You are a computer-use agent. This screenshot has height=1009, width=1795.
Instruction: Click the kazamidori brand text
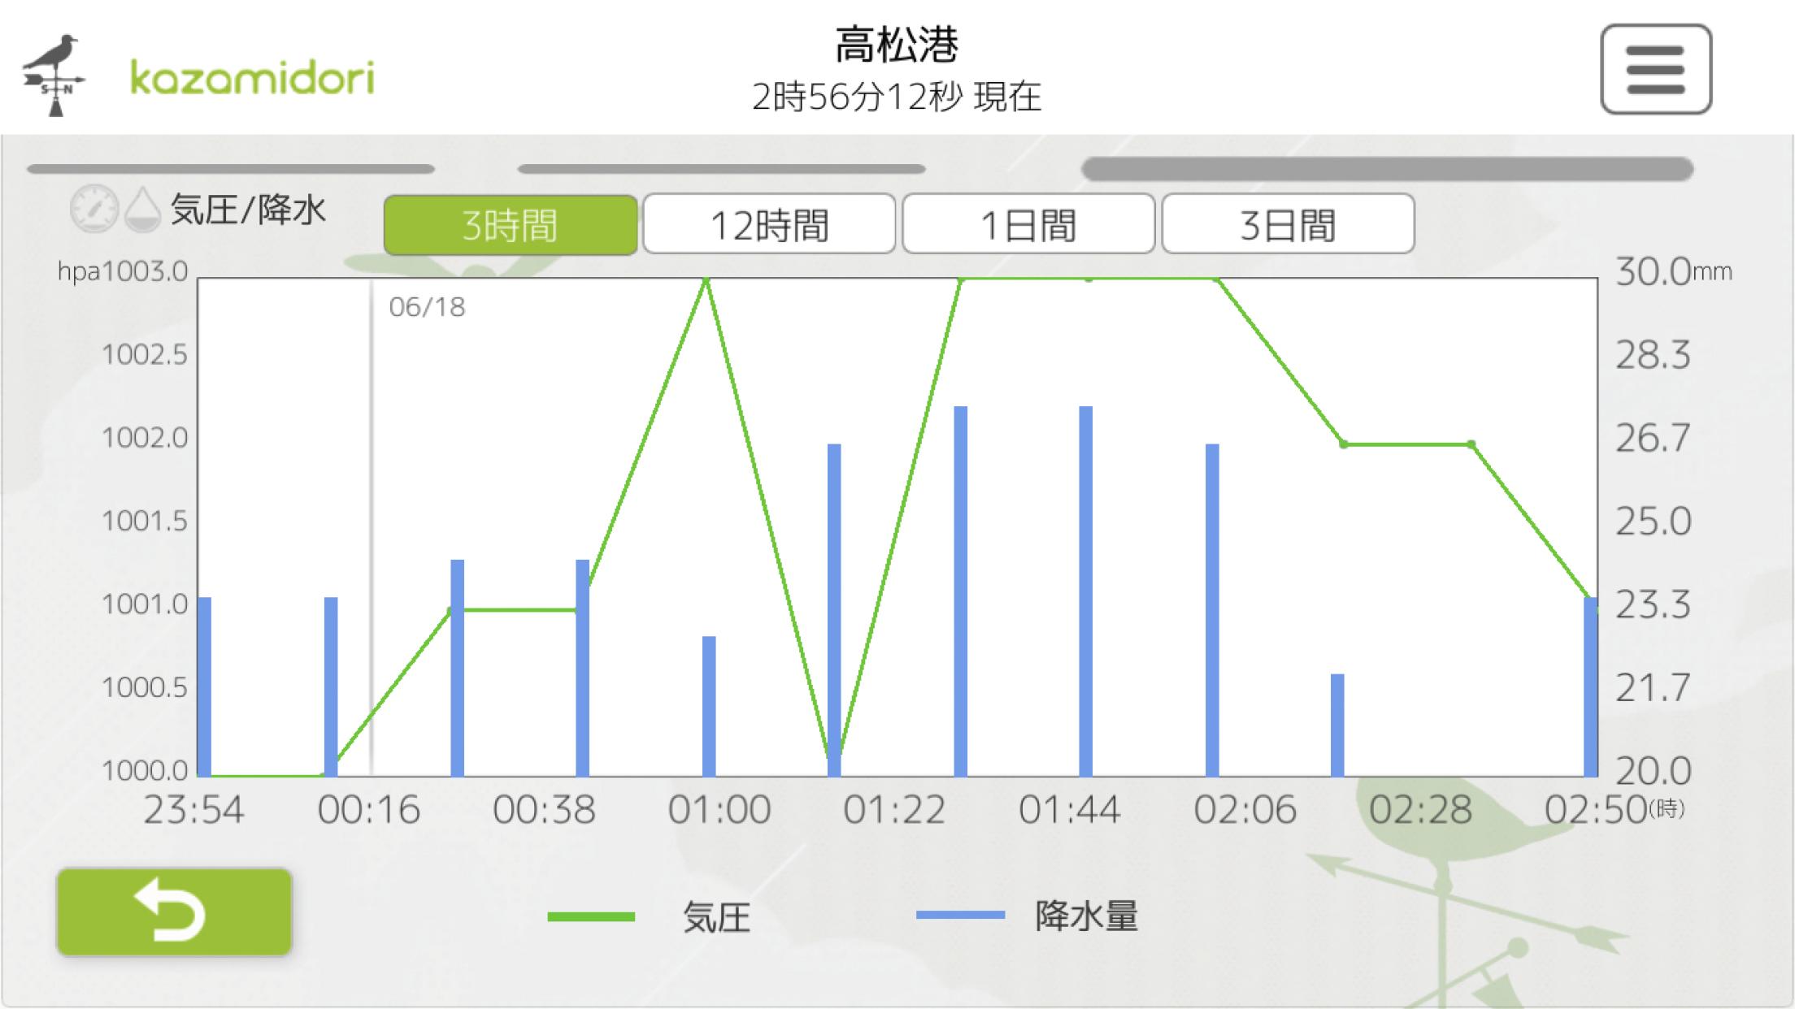252,79
